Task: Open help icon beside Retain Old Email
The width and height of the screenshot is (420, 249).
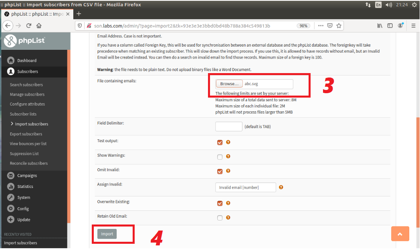Action: pos(228,217)
